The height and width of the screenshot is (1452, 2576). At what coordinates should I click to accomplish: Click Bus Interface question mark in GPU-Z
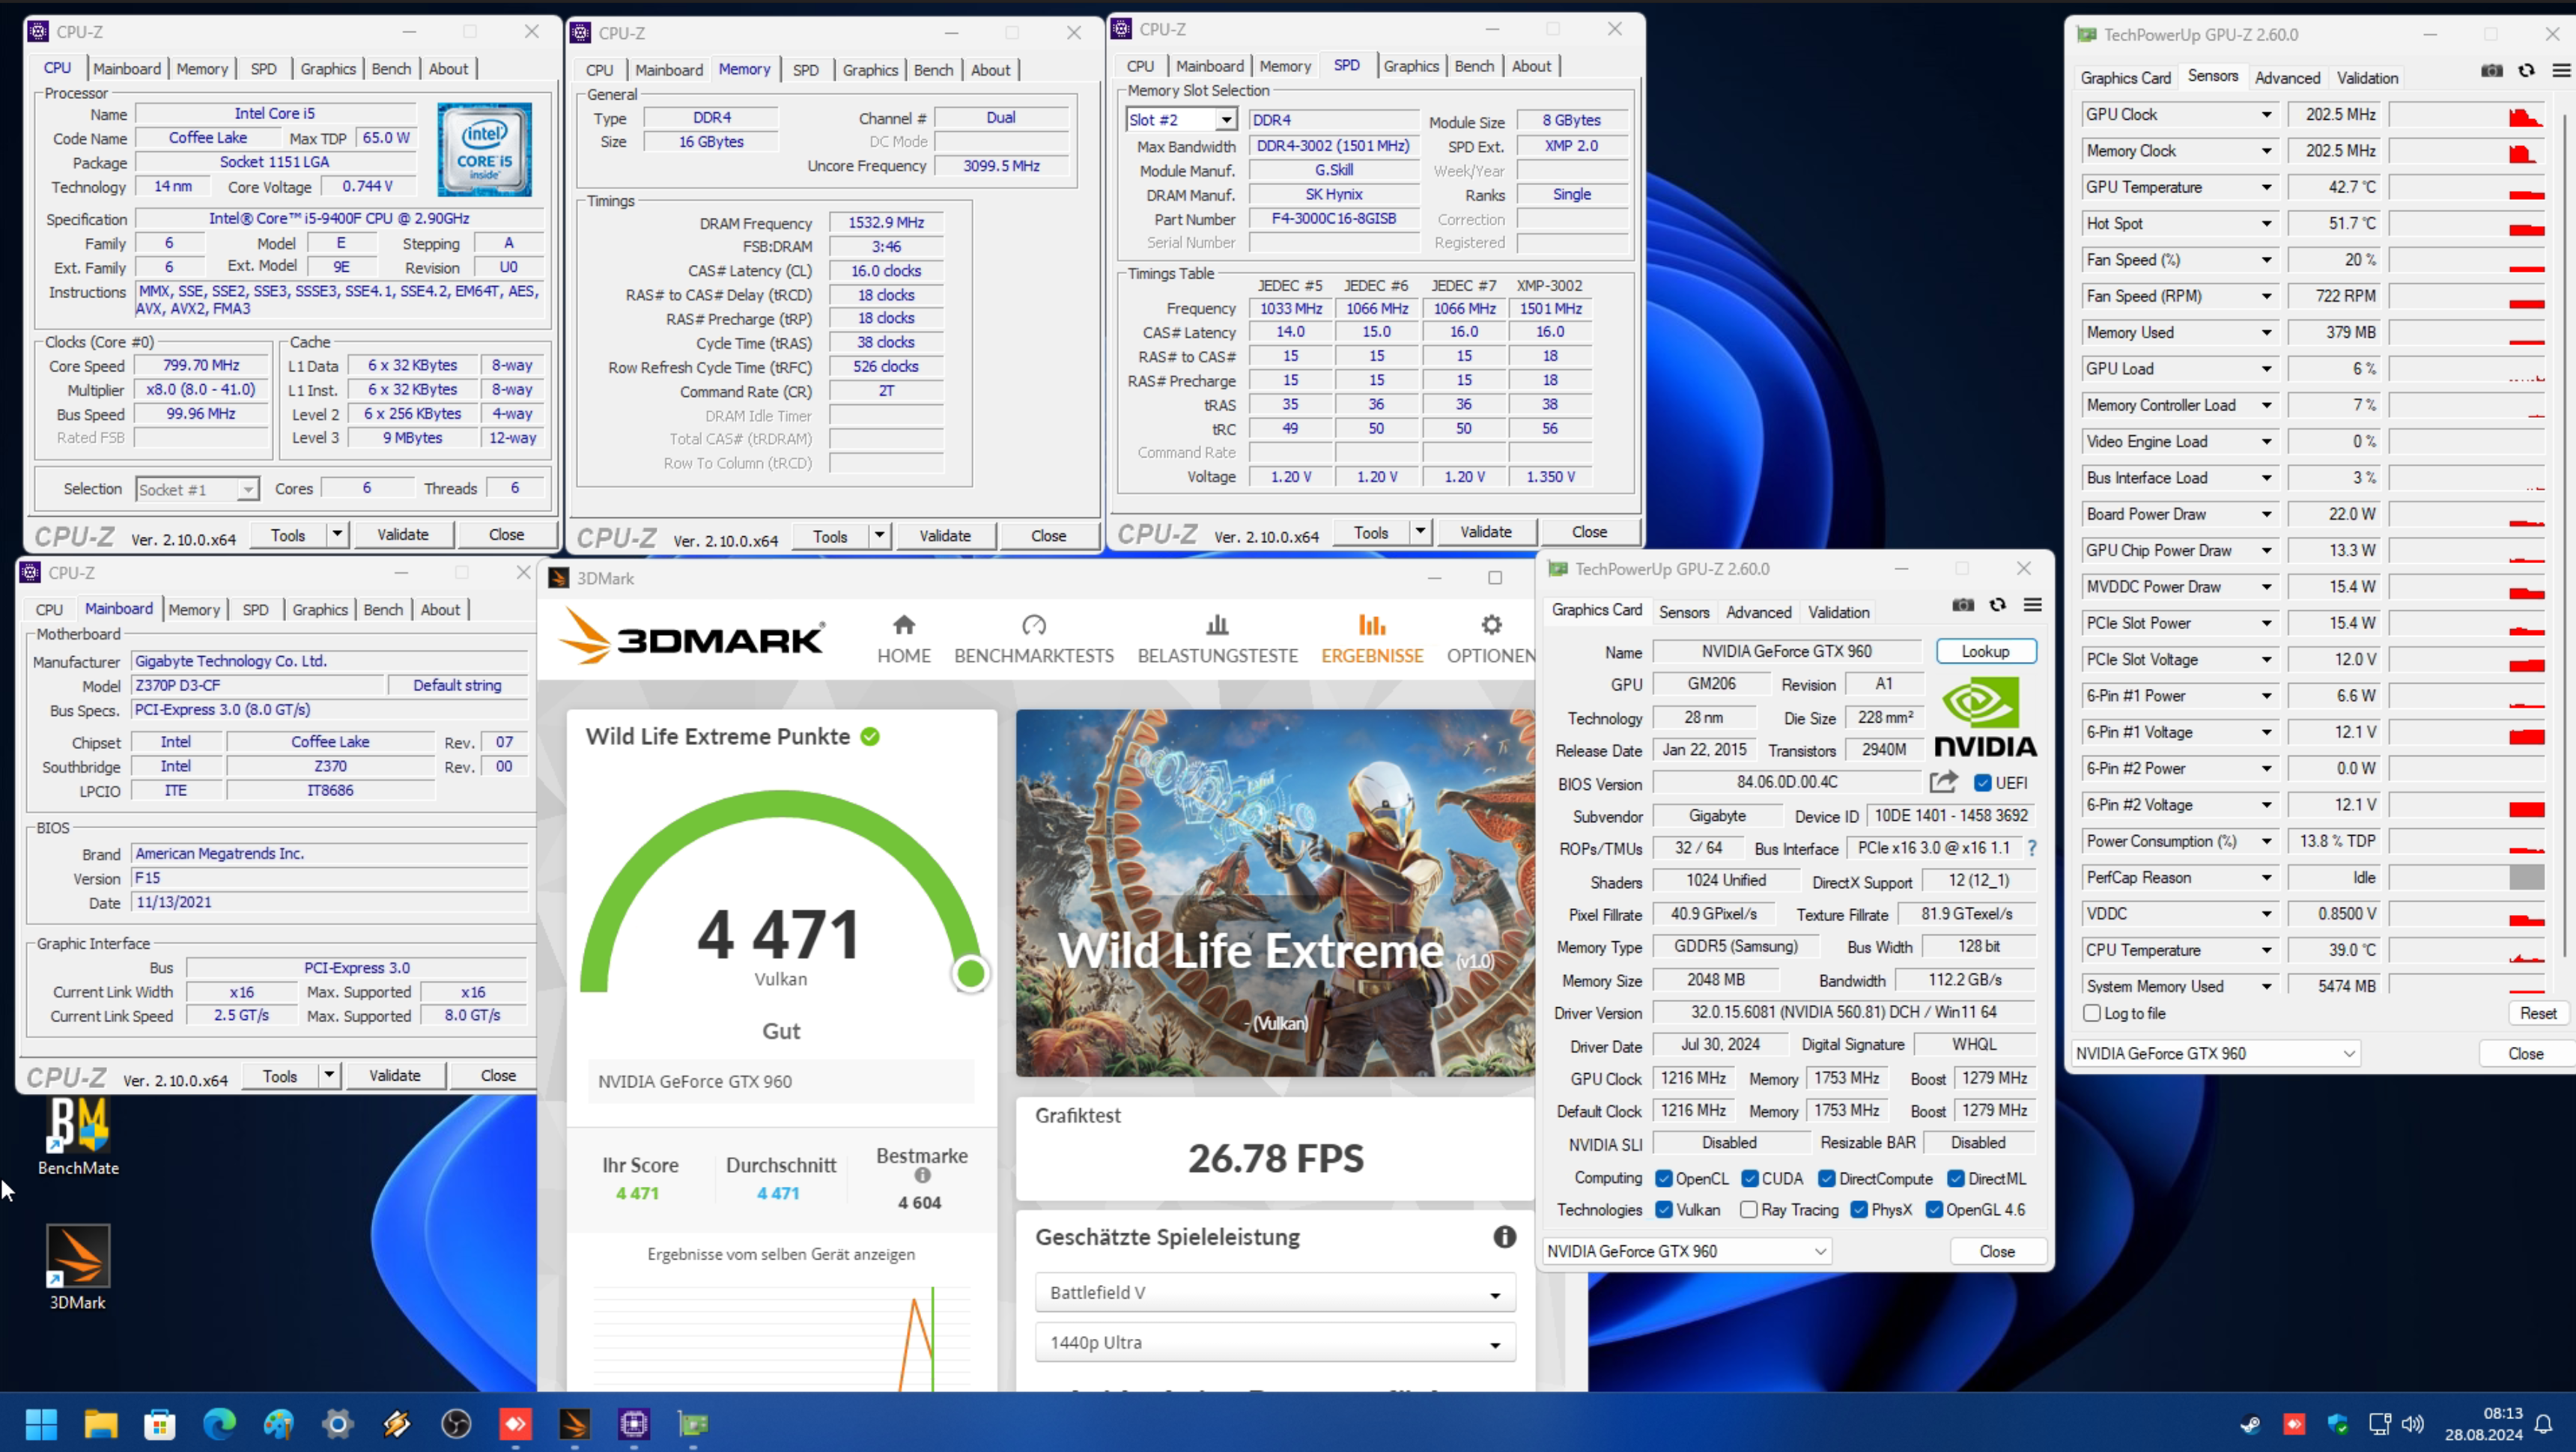tap(2031, 848)
